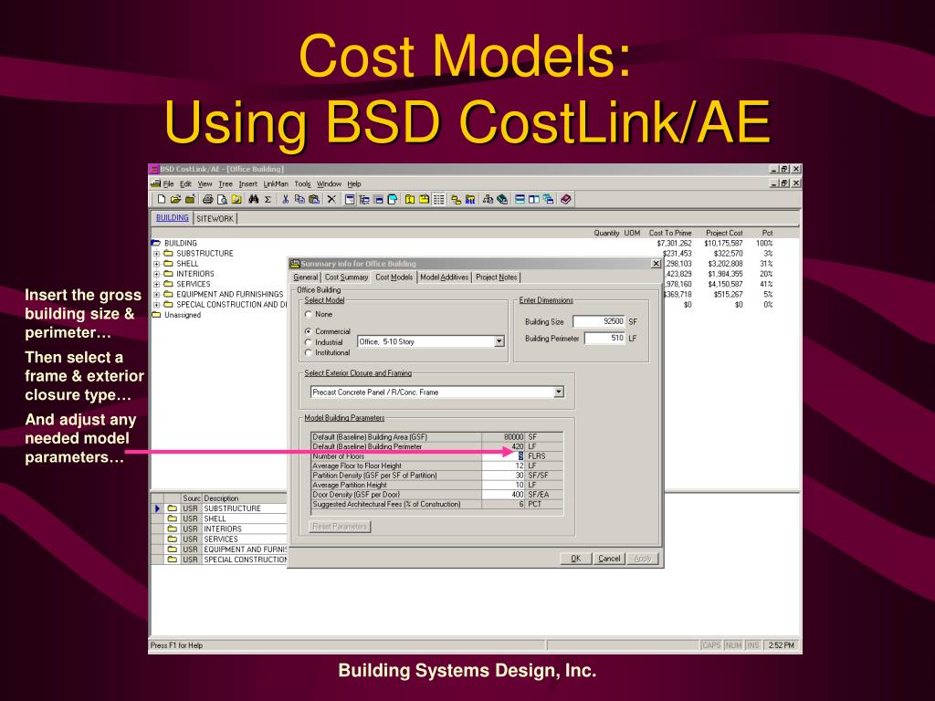Click the BUILDING root folder icon

pos(155,243)
